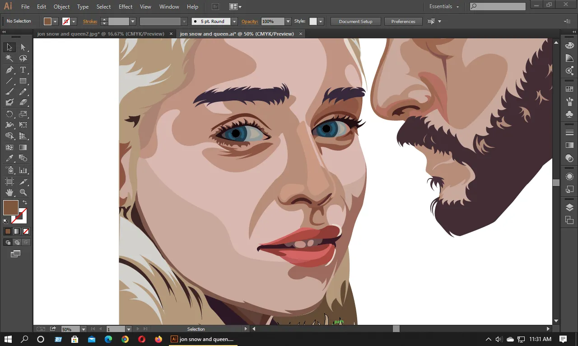Open the zoom level 50% dropdown

click(x=83, y=329)
